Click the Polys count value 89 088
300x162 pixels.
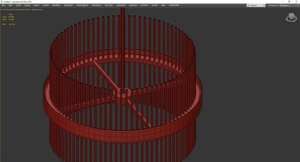point(11,17)
